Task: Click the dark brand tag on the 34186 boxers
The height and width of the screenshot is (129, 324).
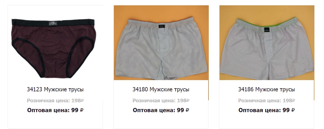Action: click(267, 30)
